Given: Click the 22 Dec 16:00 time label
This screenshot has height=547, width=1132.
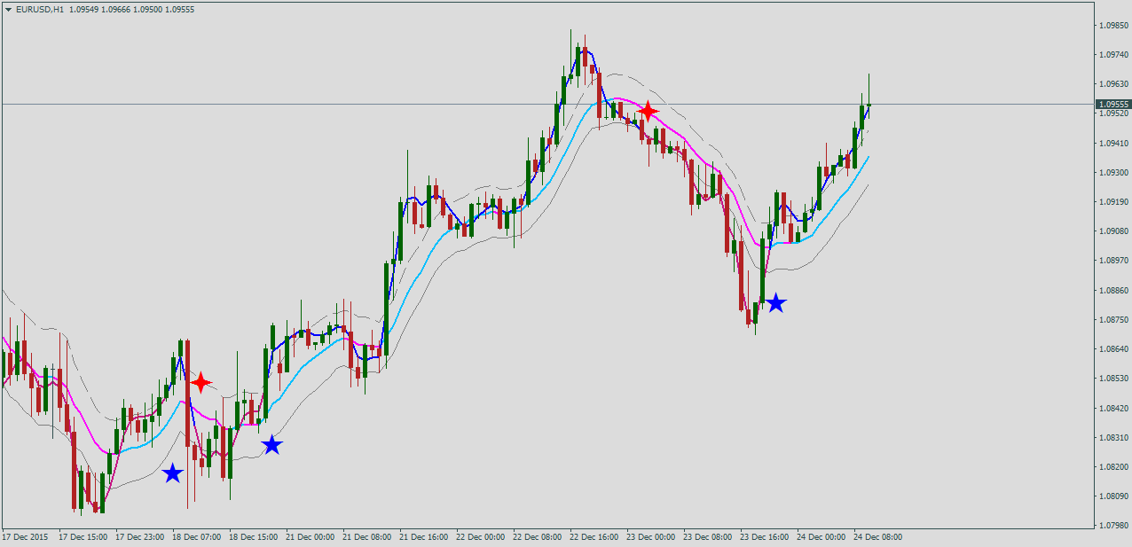Looking at the screenshot, I should (x=593, y=536).
